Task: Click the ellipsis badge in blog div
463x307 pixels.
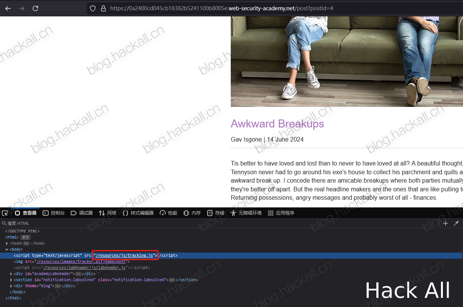Action: click(58, 286)
